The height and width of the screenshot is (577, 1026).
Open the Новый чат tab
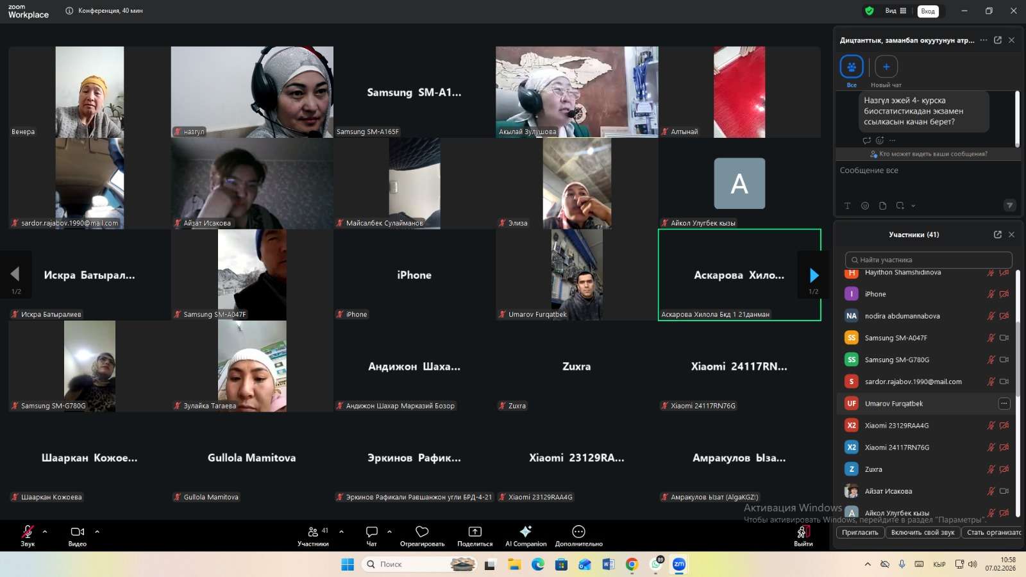point(886,67)
